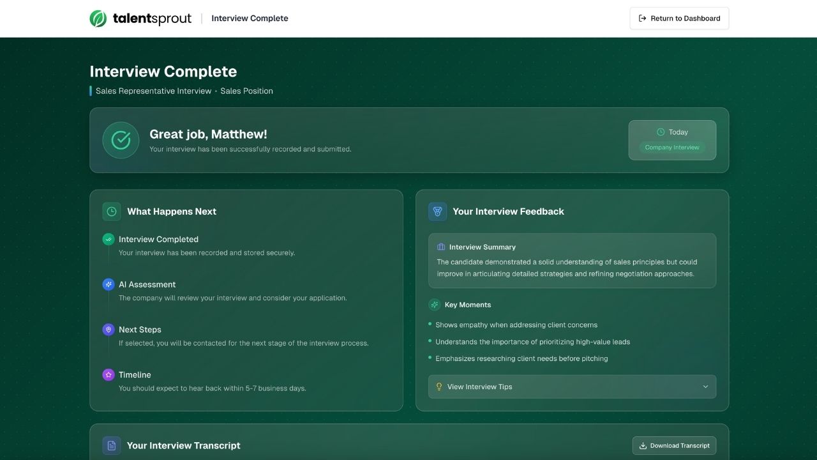Click the briefcase icon next to Interview Summary
This screenshot has height=460, width=817.
(441, 247)
